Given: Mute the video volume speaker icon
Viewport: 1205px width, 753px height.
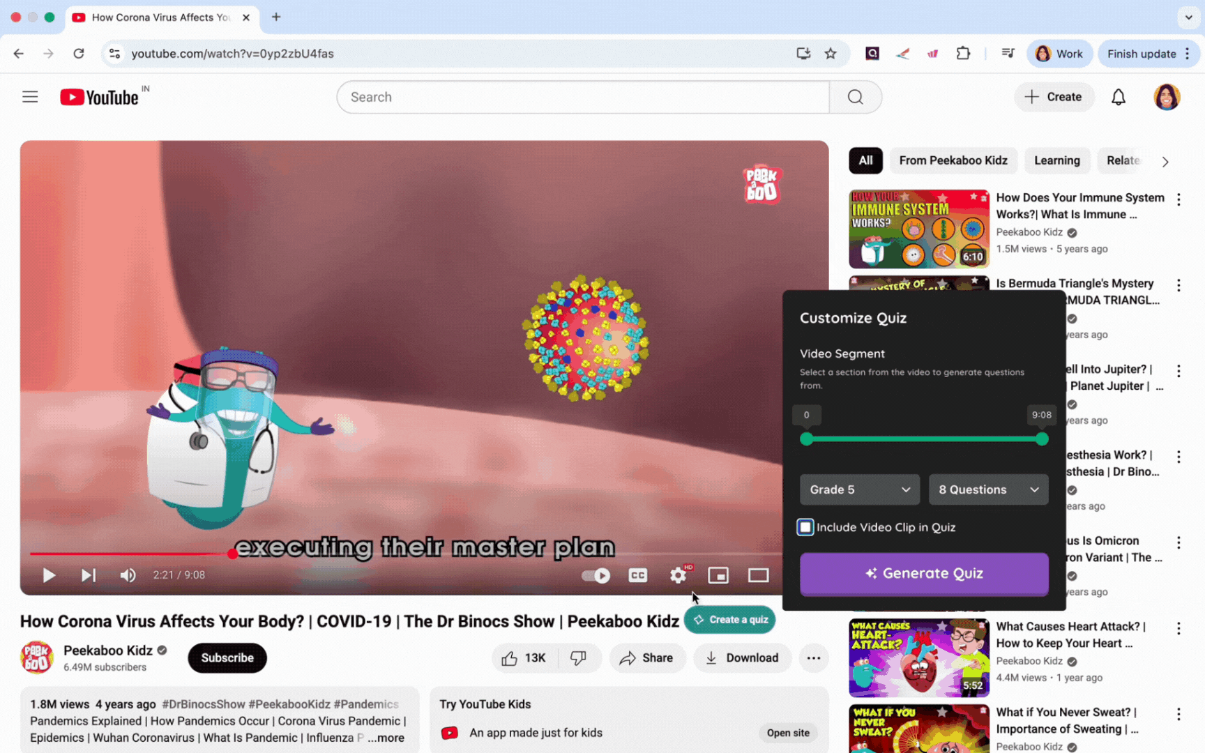Looking at the screenshot, I should point(128,575).
